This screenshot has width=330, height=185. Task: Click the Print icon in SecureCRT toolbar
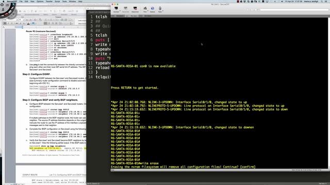(x=145, y=9)
